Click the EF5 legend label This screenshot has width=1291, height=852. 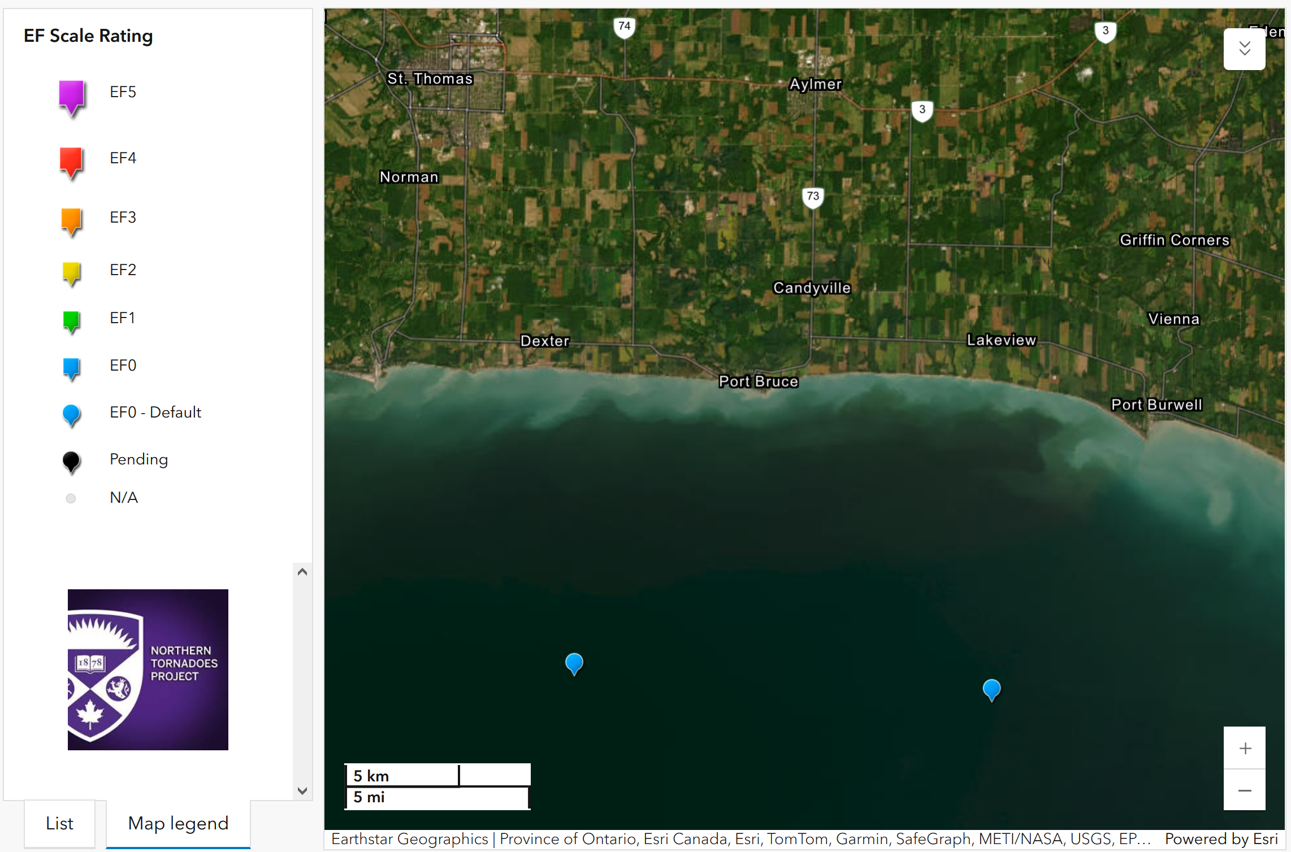coord(123,92)
